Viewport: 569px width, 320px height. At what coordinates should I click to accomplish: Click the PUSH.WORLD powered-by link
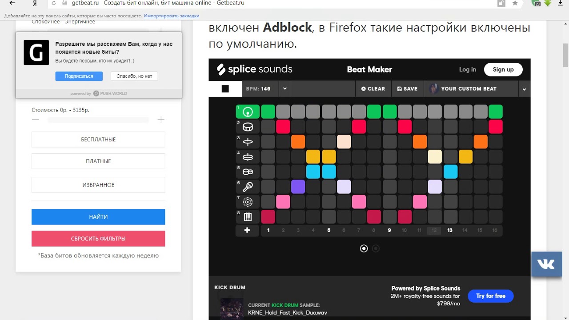tap(110, 94)
